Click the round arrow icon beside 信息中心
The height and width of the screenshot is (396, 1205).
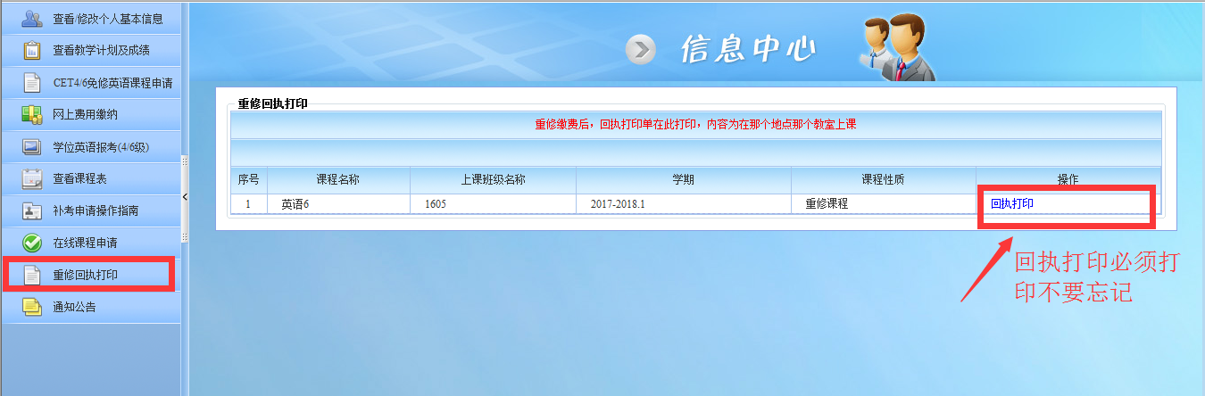pos(640,50)
